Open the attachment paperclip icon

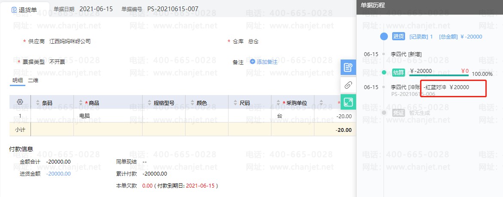click(x=348, y=85)
